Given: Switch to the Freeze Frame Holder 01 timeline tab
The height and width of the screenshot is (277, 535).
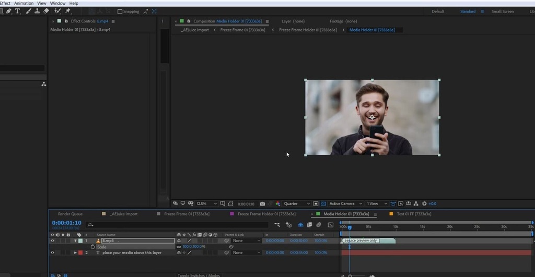Looking at the screenshot, I should point(266,214).
